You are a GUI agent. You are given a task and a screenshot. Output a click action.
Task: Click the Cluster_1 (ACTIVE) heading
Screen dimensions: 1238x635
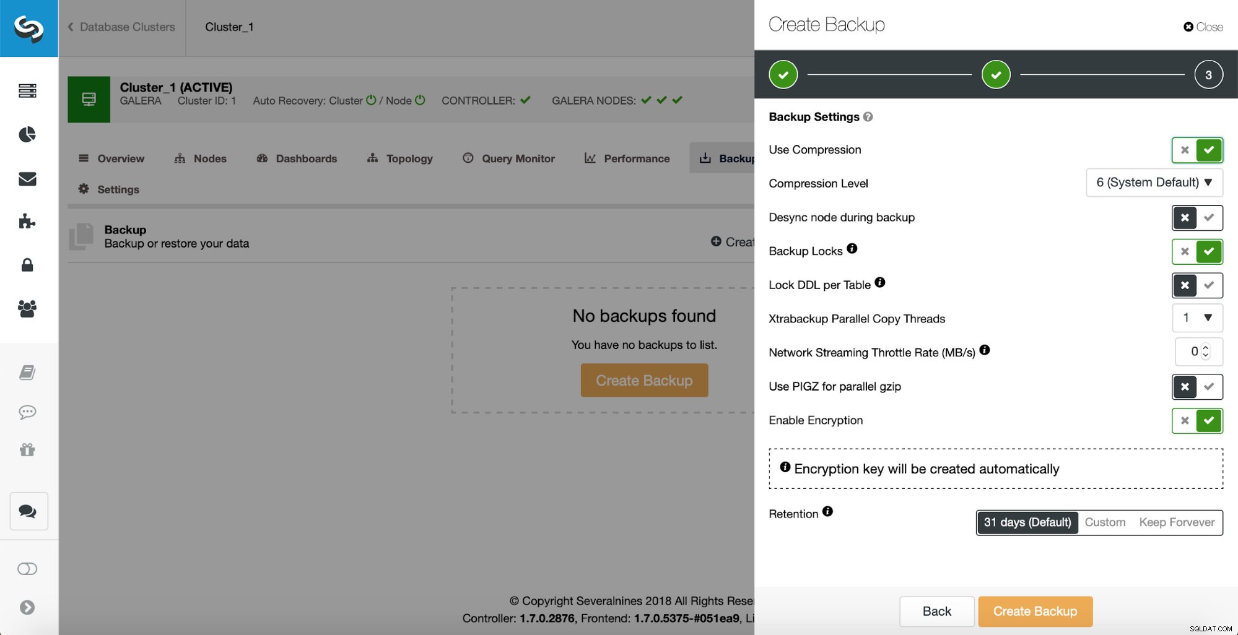(176, 87)
